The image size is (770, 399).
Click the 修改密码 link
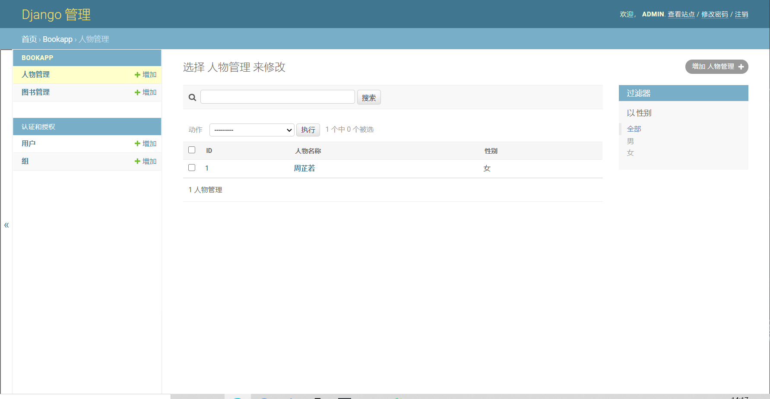coord(715,14)
